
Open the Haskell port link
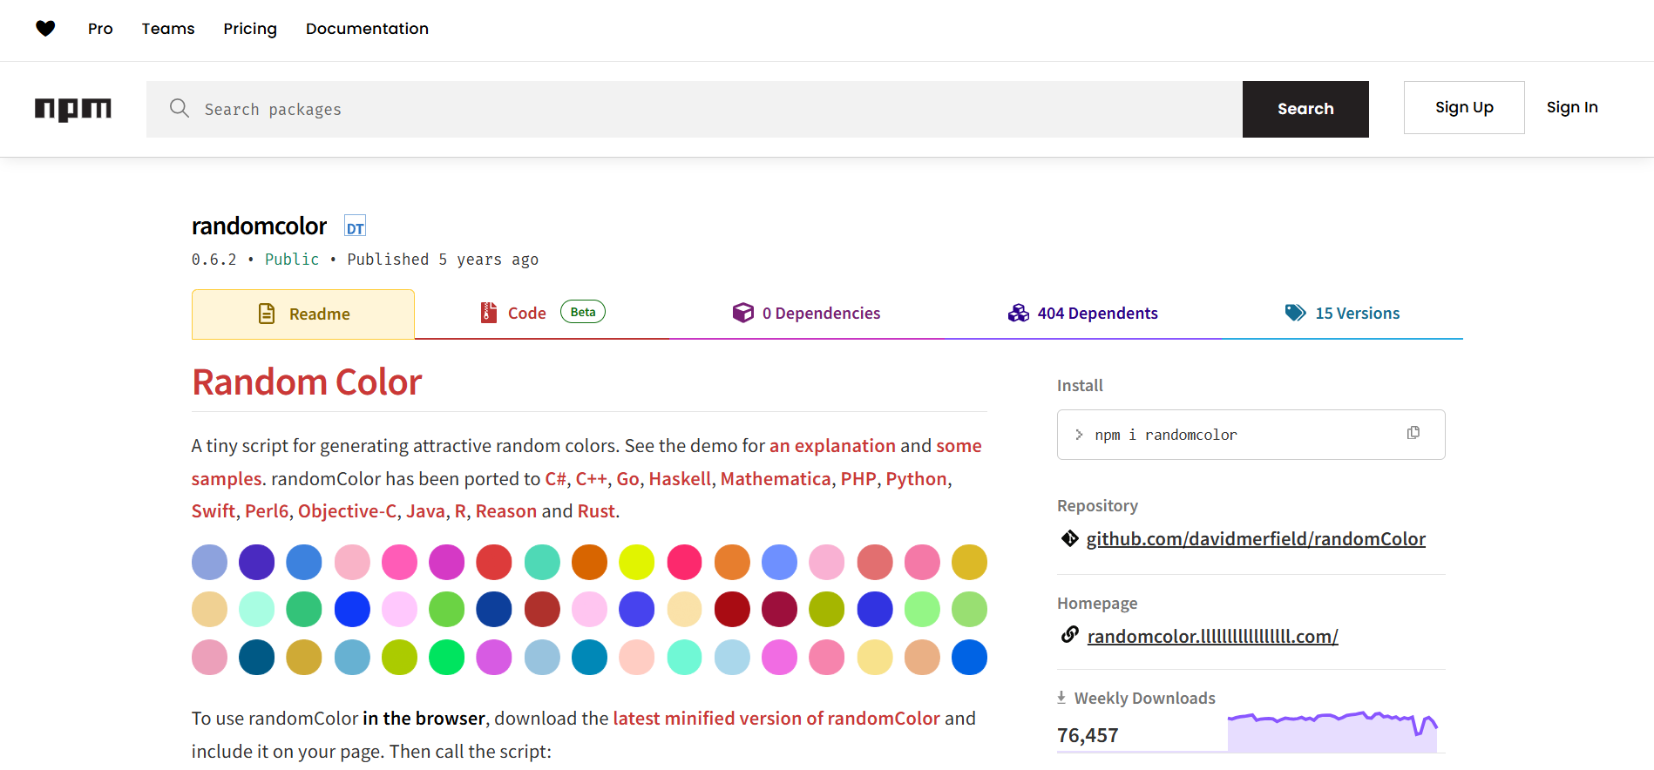(x=680, y=479)
